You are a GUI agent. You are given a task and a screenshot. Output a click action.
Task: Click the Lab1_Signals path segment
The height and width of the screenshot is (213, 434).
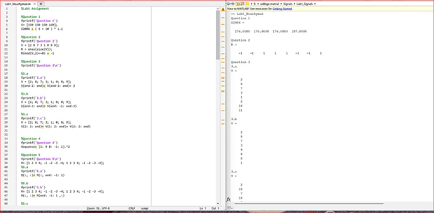point(304,4)
